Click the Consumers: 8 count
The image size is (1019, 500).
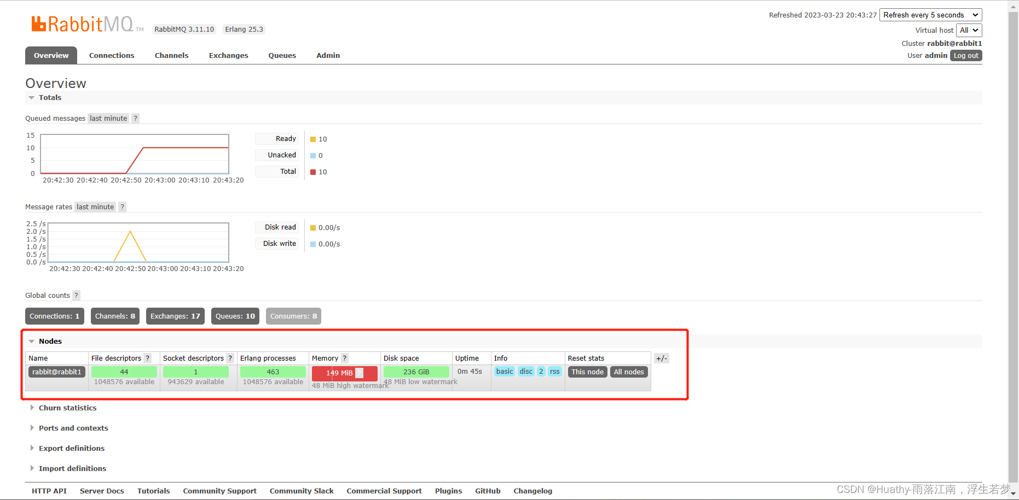(293, 316)
